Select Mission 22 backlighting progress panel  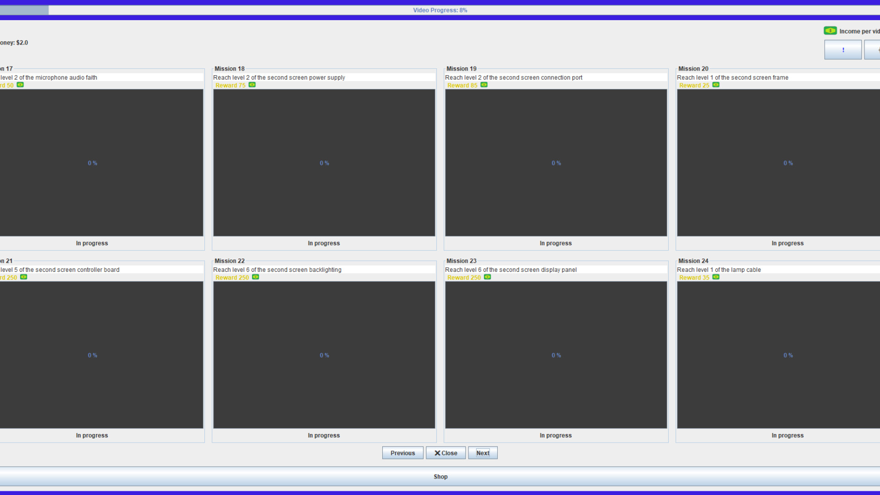(x=324, y=355)
